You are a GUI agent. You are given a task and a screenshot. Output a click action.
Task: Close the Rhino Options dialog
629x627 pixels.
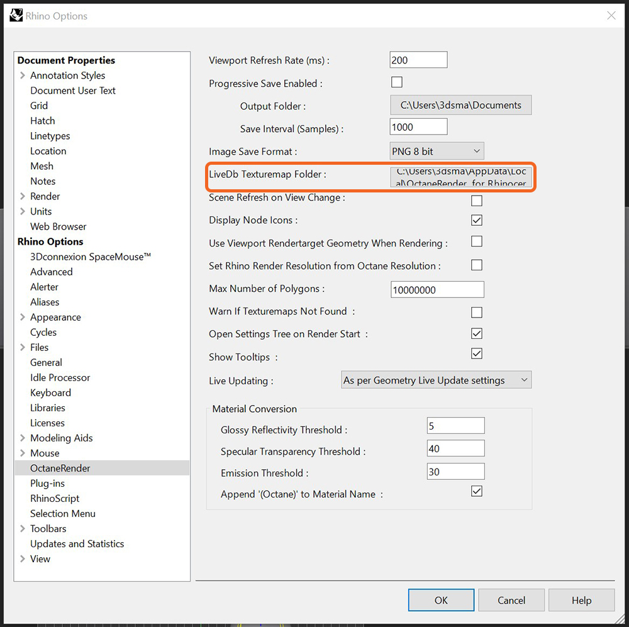[611, 16]
